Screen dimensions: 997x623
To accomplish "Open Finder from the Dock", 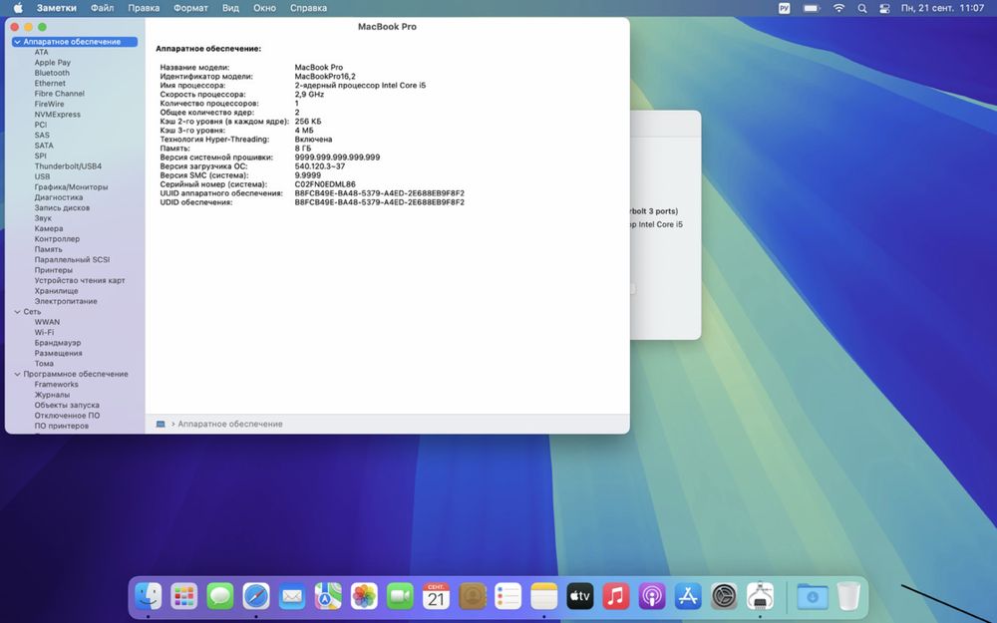I will coord(149,596).
